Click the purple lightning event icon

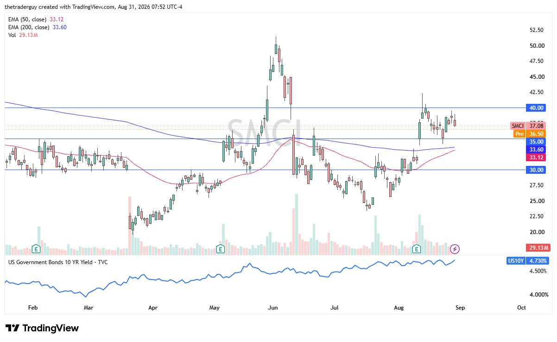coord(455,249)
